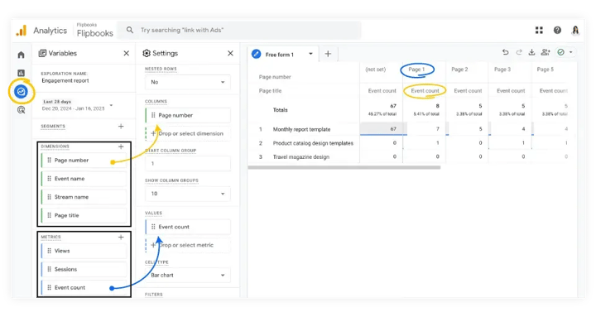Select the Page number chip in Columns
Image resolution: width=596 pixels, height=317 pixels.
coord(188,115)
